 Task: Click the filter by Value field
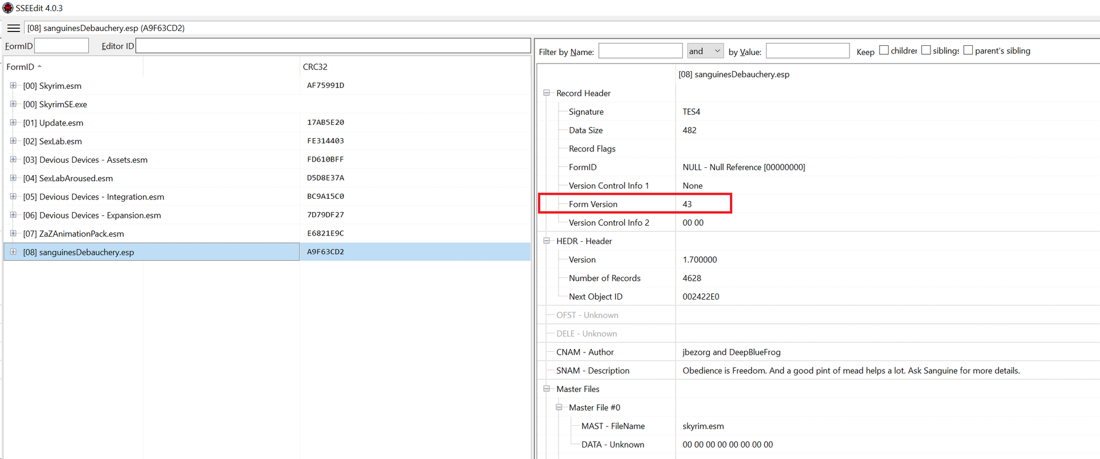(x=808, y=51)
